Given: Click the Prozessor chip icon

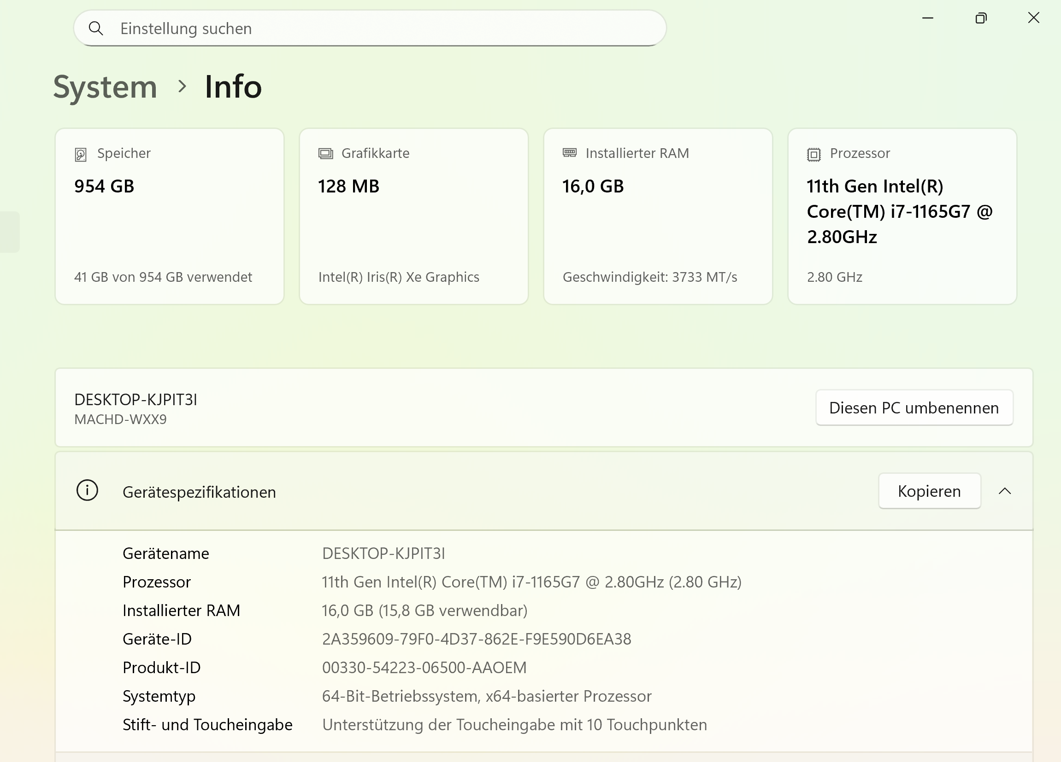Looking at the screenshot, I should (x=813, y=154).
